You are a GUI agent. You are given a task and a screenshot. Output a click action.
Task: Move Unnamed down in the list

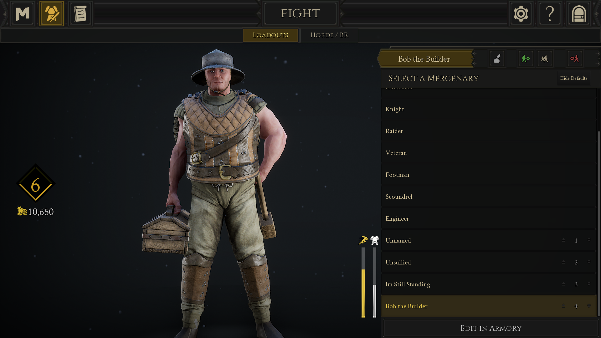(x=589, y=240)
